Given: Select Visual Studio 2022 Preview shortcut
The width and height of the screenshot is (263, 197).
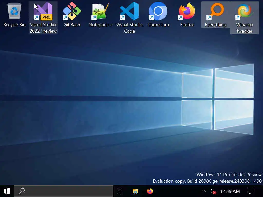Looking at the screenshot, I should tap(43, 18).
